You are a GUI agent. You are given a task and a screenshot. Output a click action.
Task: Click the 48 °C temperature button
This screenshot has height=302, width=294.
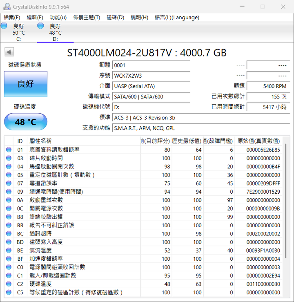[x=26, y=122]
